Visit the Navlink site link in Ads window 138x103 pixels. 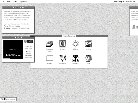click(29, 53)
